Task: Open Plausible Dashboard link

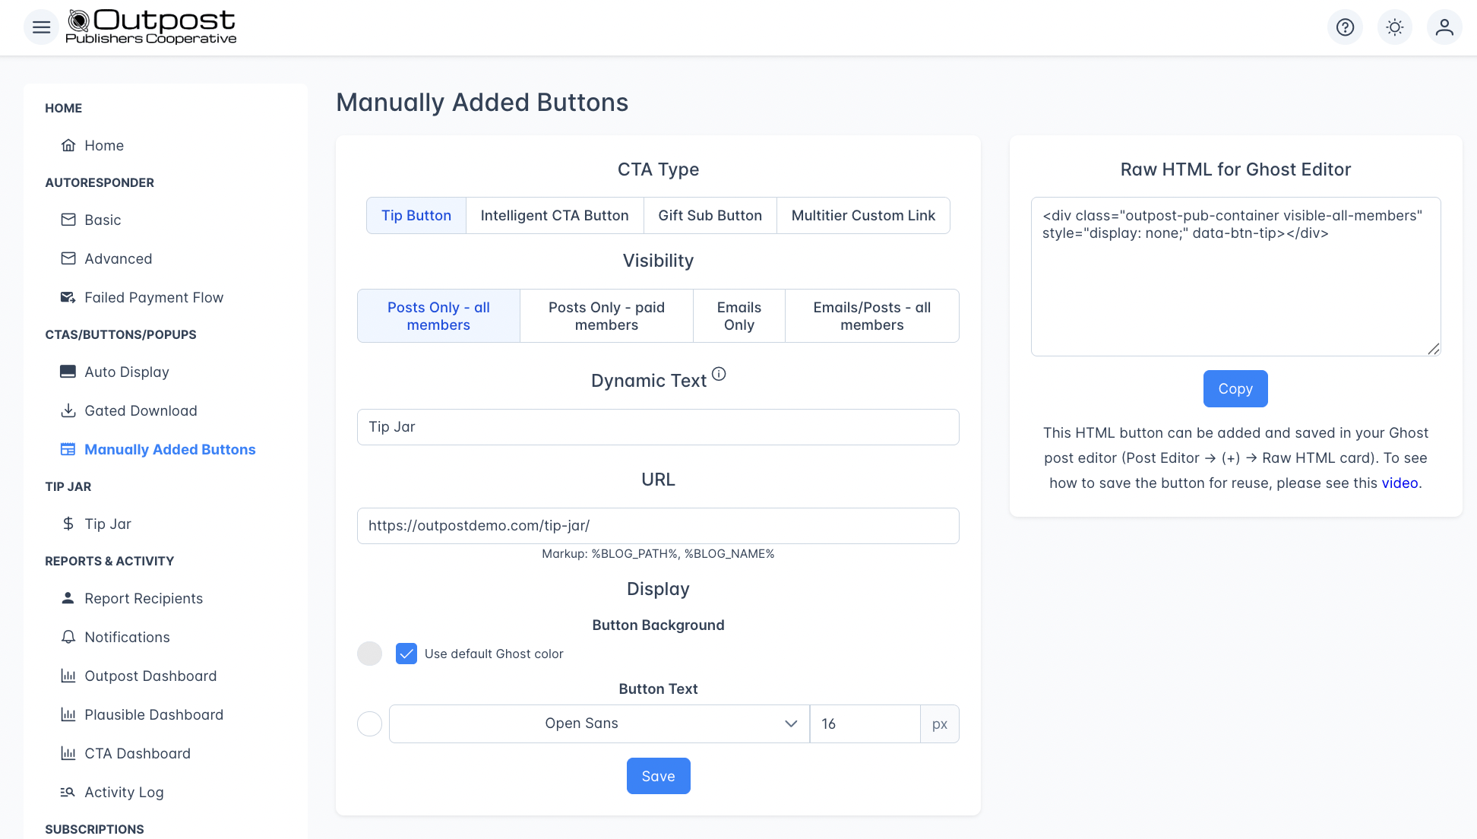Action: pyautogui.click(x=154, y=714)
